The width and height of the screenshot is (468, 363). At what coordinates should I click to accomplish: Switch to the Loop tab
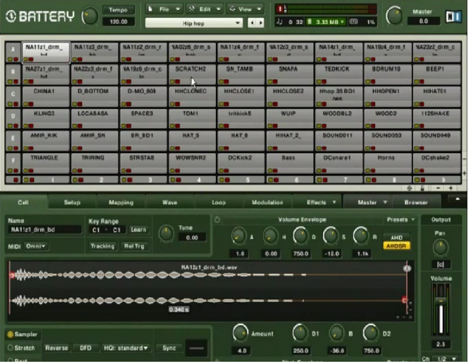coord(219,203)
